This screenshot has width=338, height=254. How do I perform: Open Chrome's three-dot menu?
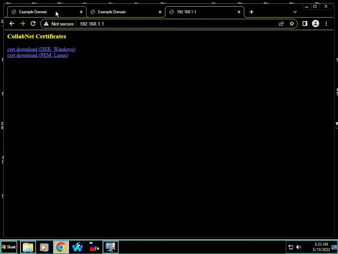click(326, 24)
